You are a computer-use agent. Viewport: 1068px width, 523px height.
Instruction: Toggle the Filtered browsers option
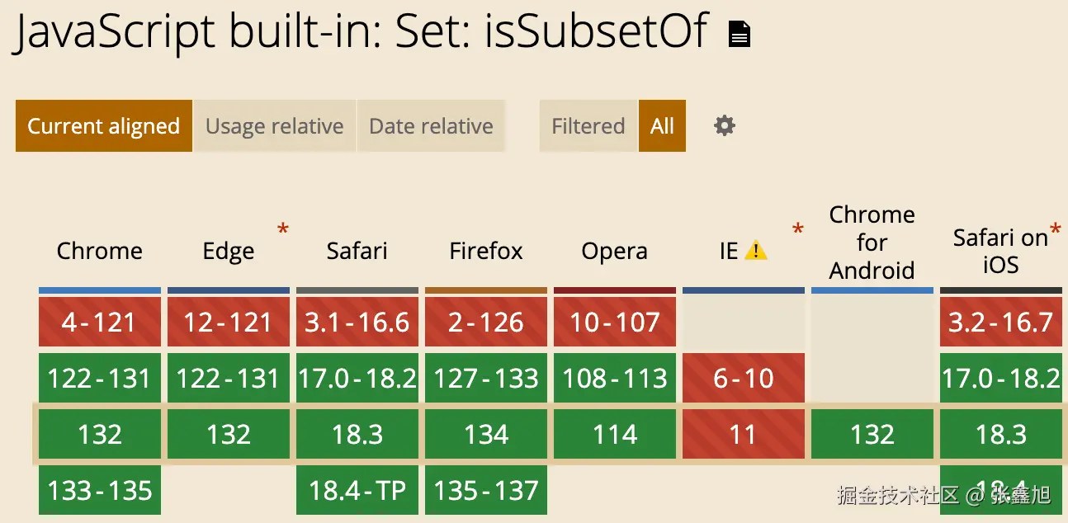coord(588,126)
